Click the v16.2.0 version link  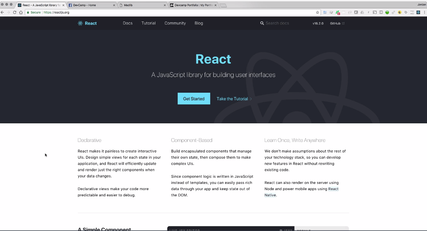tap(318, 23)
